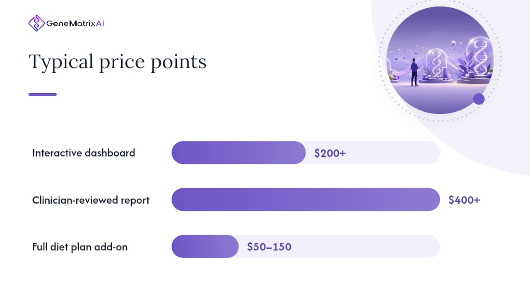The width and height of the screenshot is (530, 298).
Task: Click the filled portion of the Interactive dashboard bar
Action: (239, 153)
